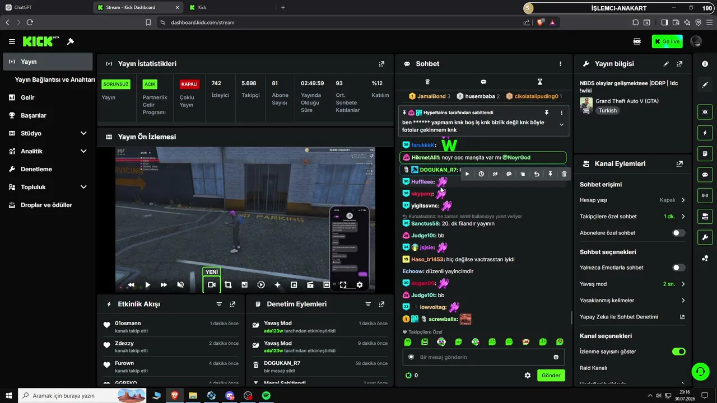Pop out the Yayın İstatistikleri panel

click(x=381, y=64)
